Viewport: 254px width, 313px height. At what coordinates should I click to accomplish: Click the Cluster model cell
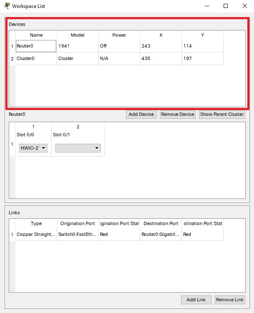click(77, 58)
